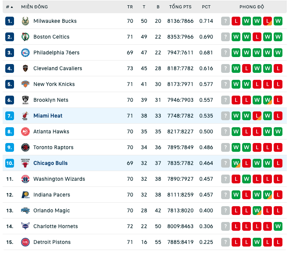Click the Atlanta Hawks logo
289x254 pixels.
25,132
